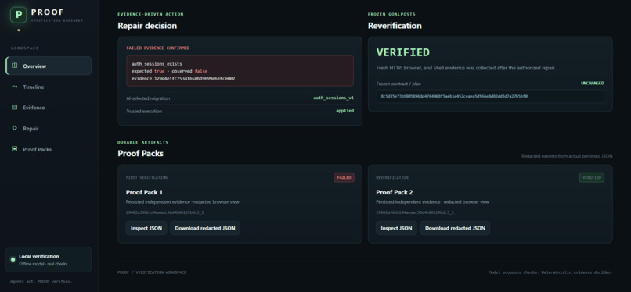631x292 pixels.
Task: Click the applied trusted execution value
Action: tap(345, 111)
